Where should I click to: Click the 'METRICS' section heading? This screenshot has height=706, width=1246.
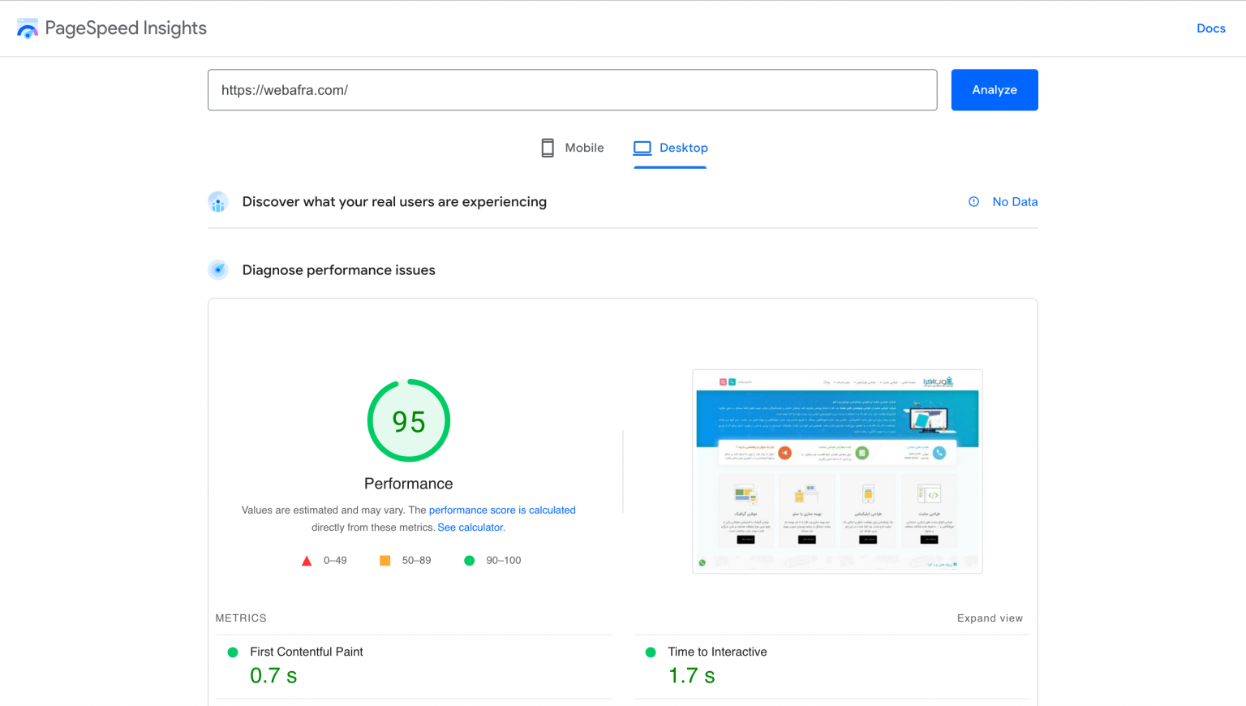241,618
